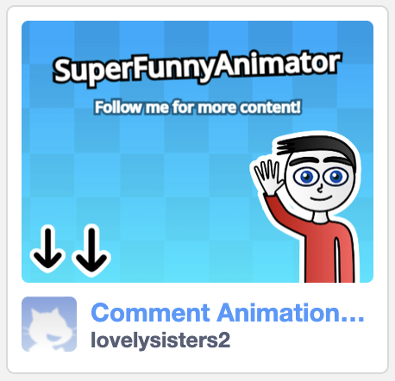Click the default Scratch cat avatar icon
The height and width of the screenshot is (381, 395).
pyautogui.click(x=49, y=324)
